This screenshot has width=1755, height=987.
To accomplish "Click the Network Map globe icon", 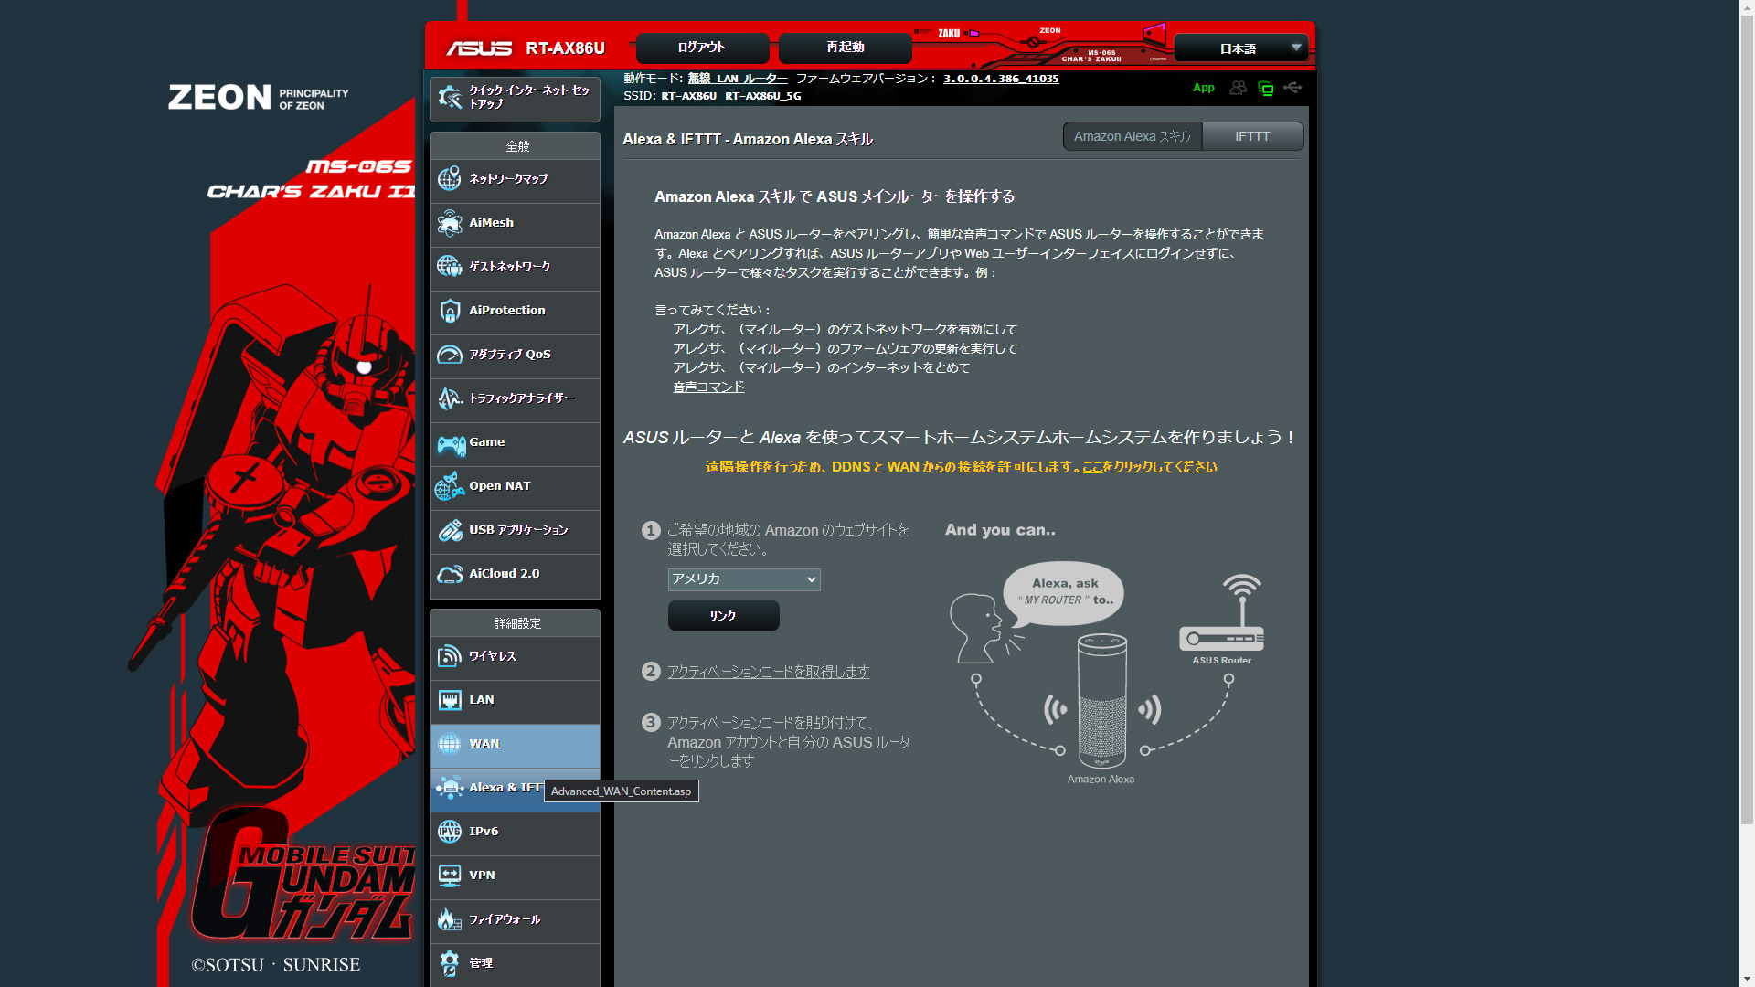I will click(x=449, y=179).
